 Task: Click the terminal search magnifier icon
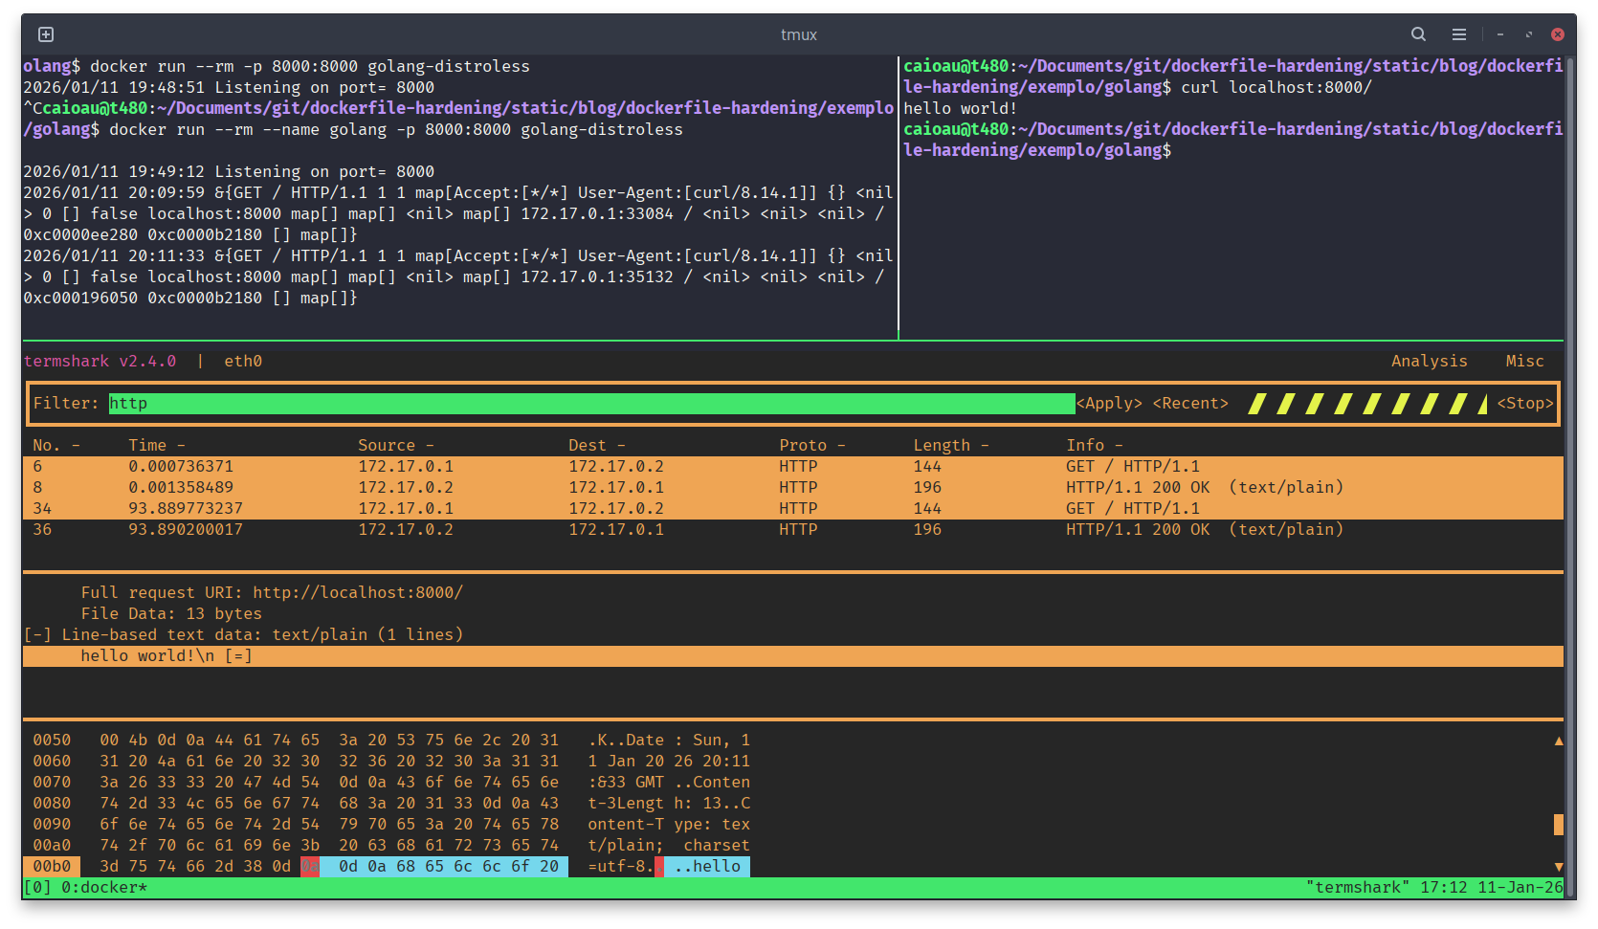[1418, 34]
